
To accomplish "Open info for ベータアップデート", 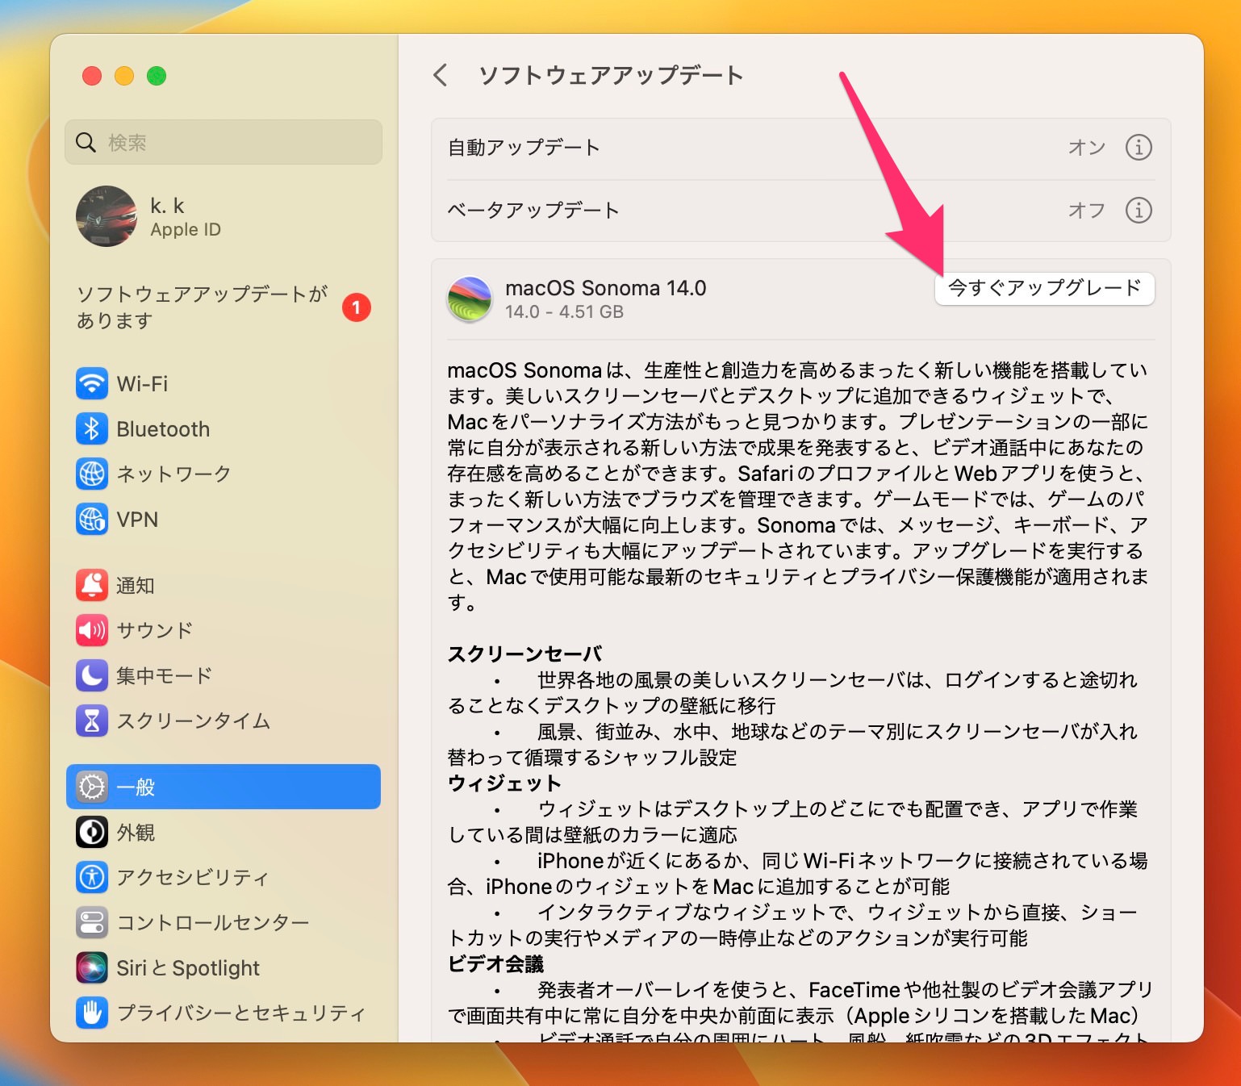I will pos(1139,211).
